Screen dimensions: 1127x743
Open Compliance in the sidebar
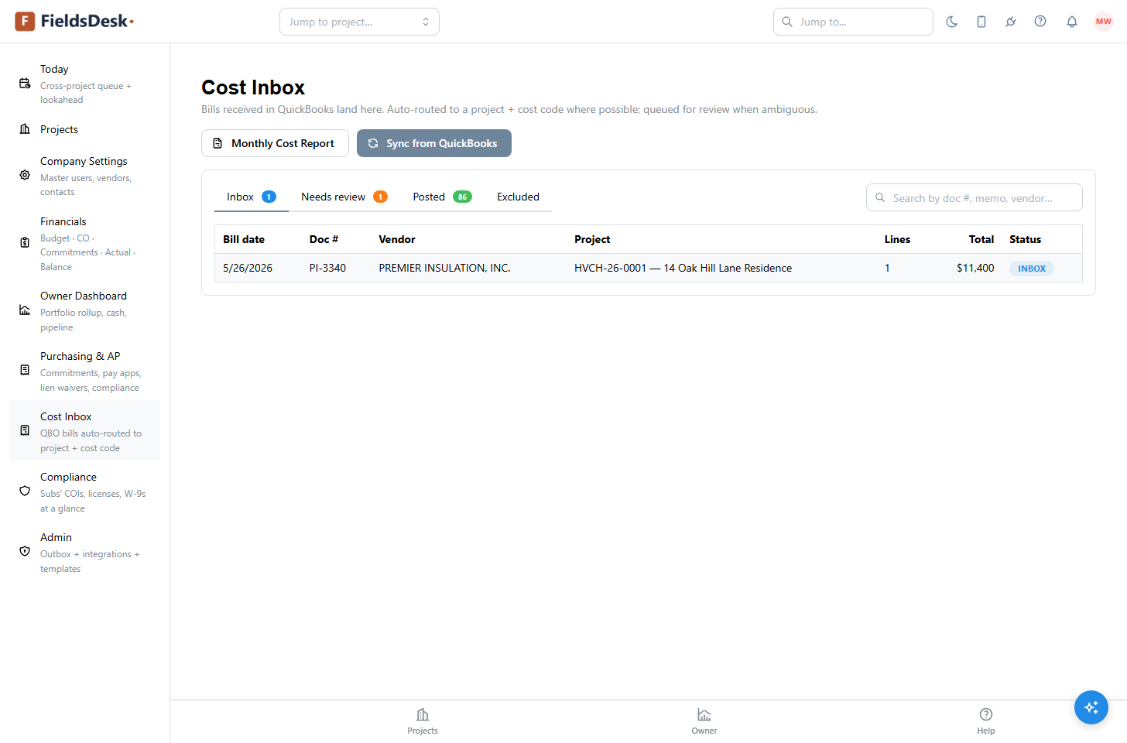84,491
